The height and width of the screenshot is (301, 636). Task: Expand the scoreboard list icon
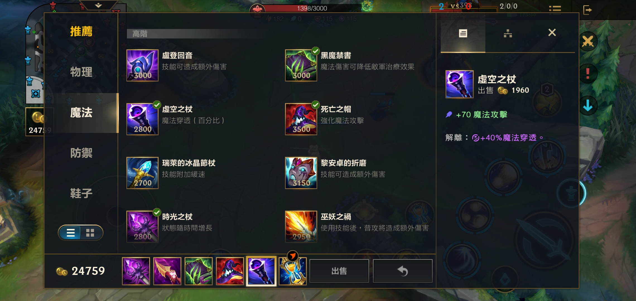coord(555,9)
